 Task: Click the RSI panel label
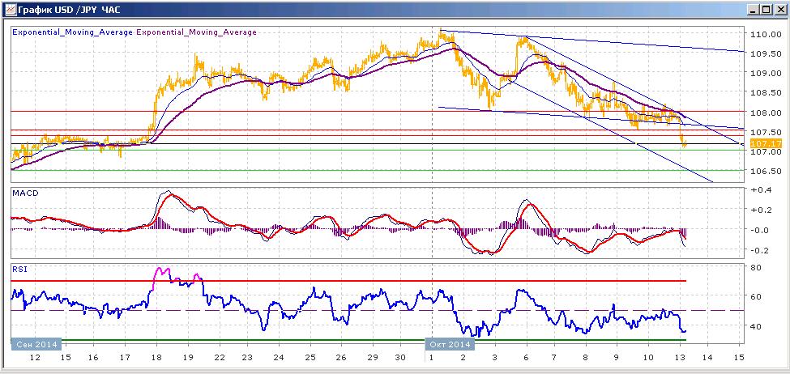click(x=19, y=270)
